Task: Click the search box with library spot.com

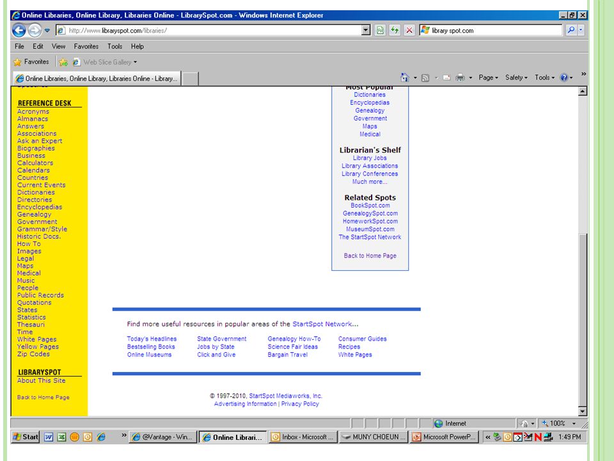Action: point(491,30)
